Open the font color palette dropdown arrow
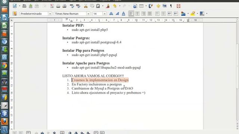This screenshot has height=134, width=239. click(x=188, y=13)
